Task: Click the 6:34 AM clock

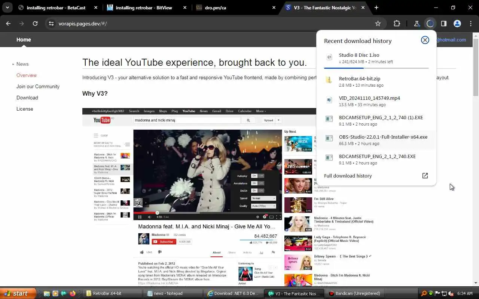Action: [x=465, y=293]
